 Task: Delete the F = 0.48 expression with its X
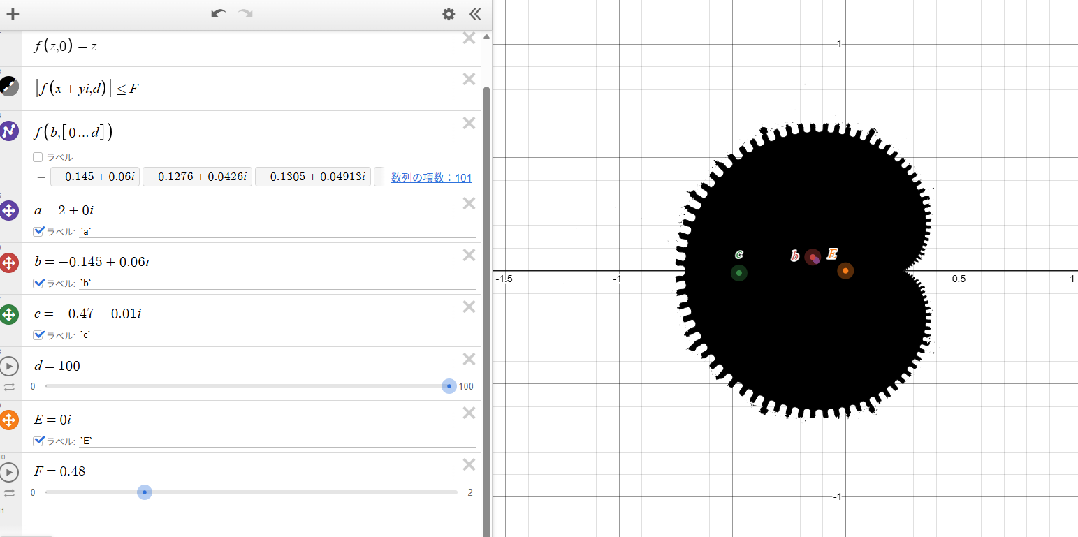[469, 464]
